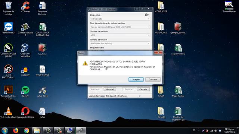Launch Chrome from the taskbar
239x134 pixels.
tap(27, 131)
